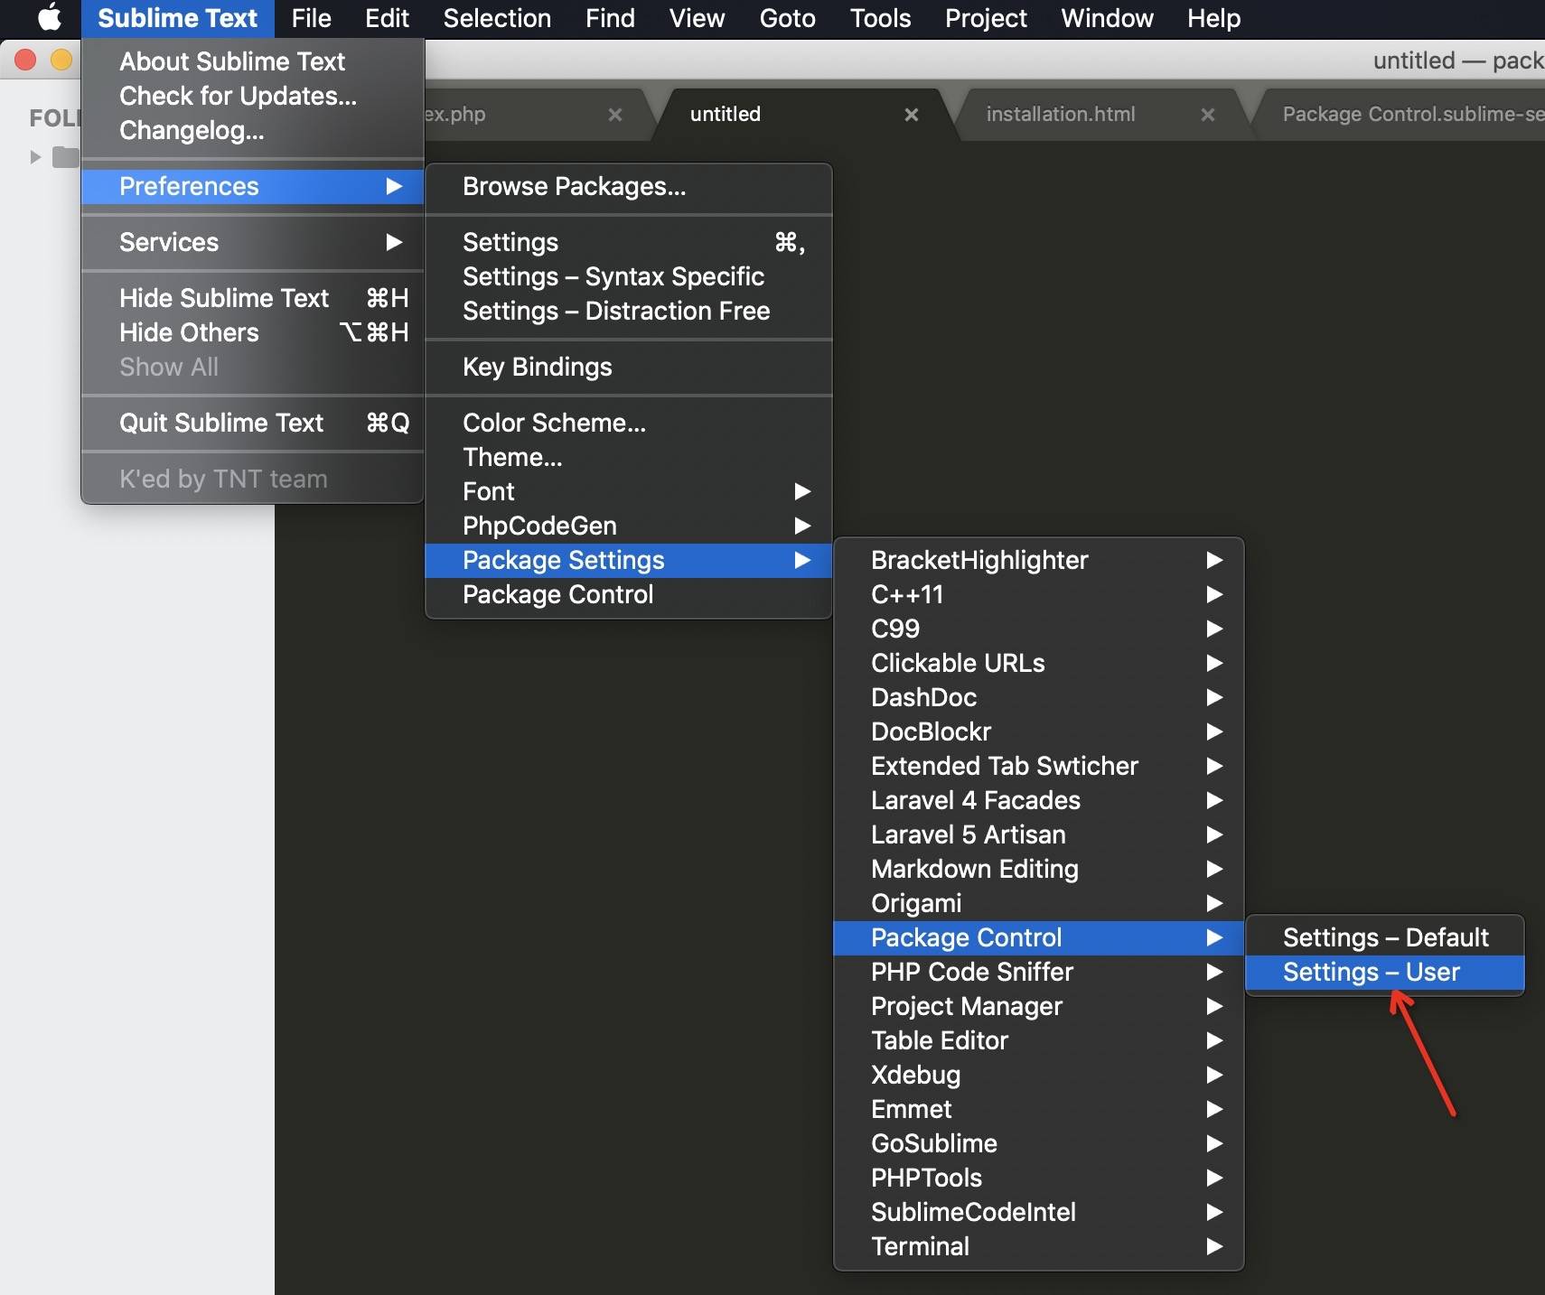
Task: Choose About Sublime Text
Action: [253, 61]
